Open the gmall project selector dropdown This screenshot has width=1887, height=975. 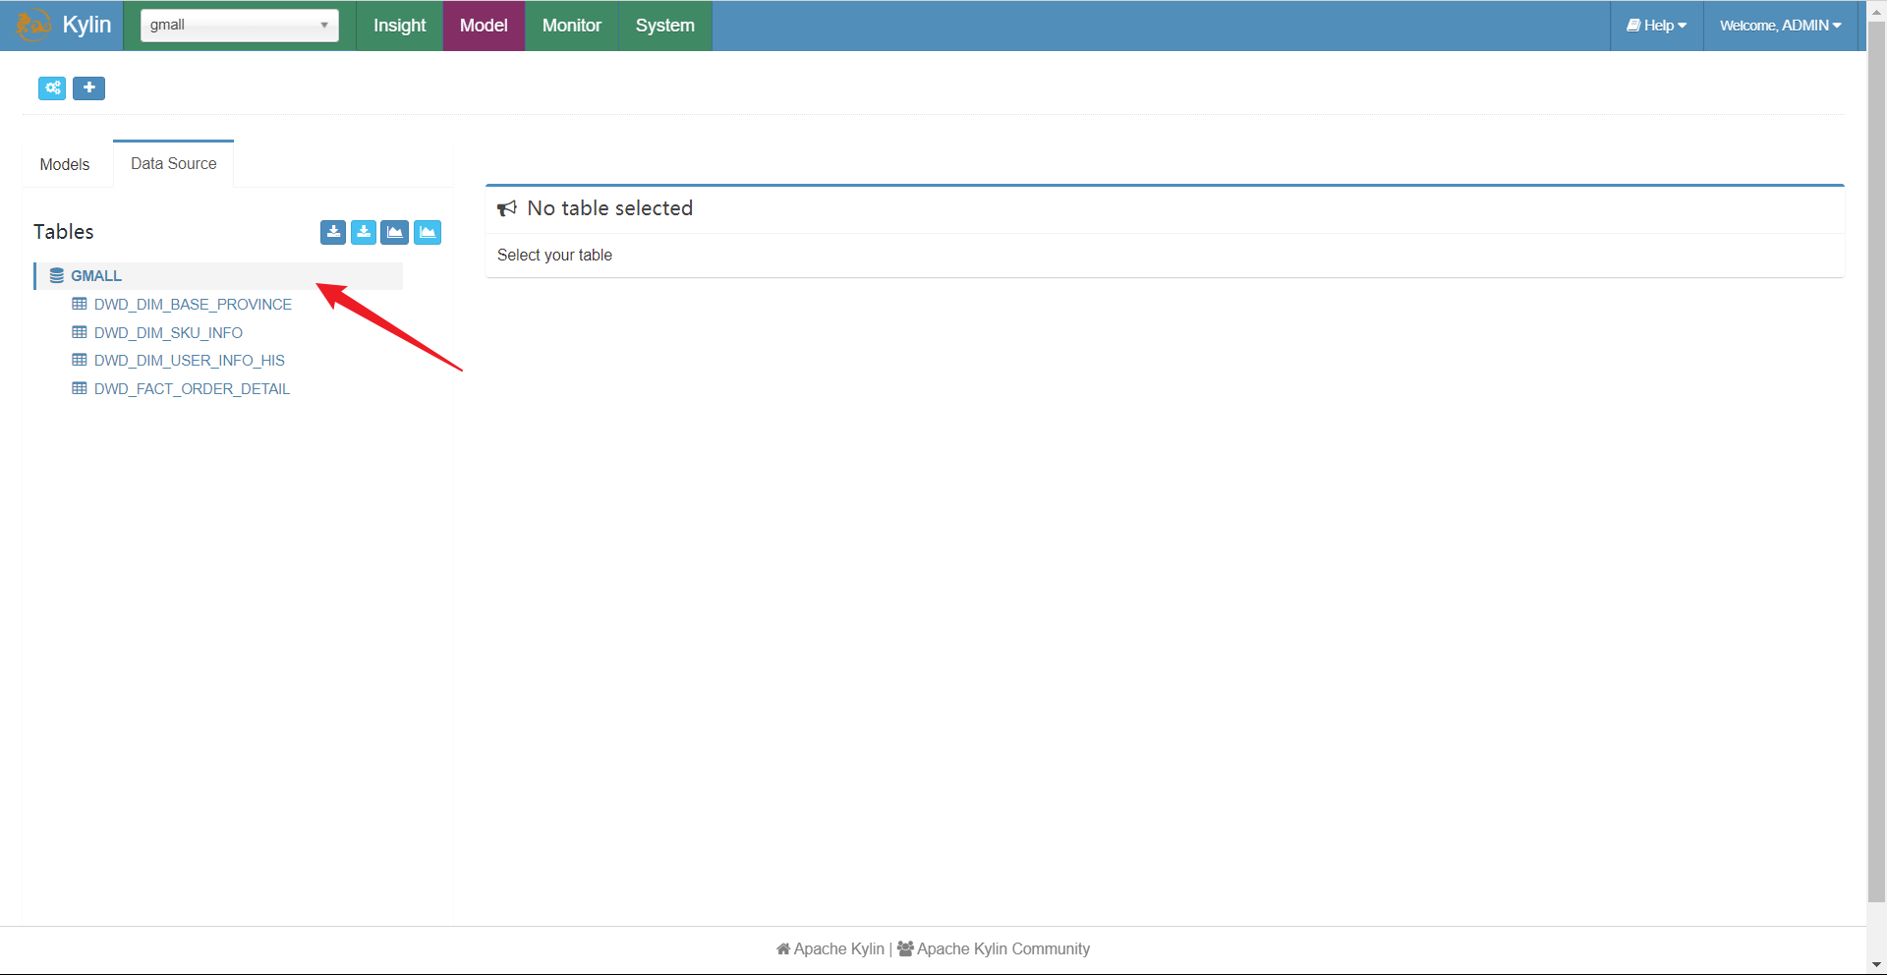(240, 26)
